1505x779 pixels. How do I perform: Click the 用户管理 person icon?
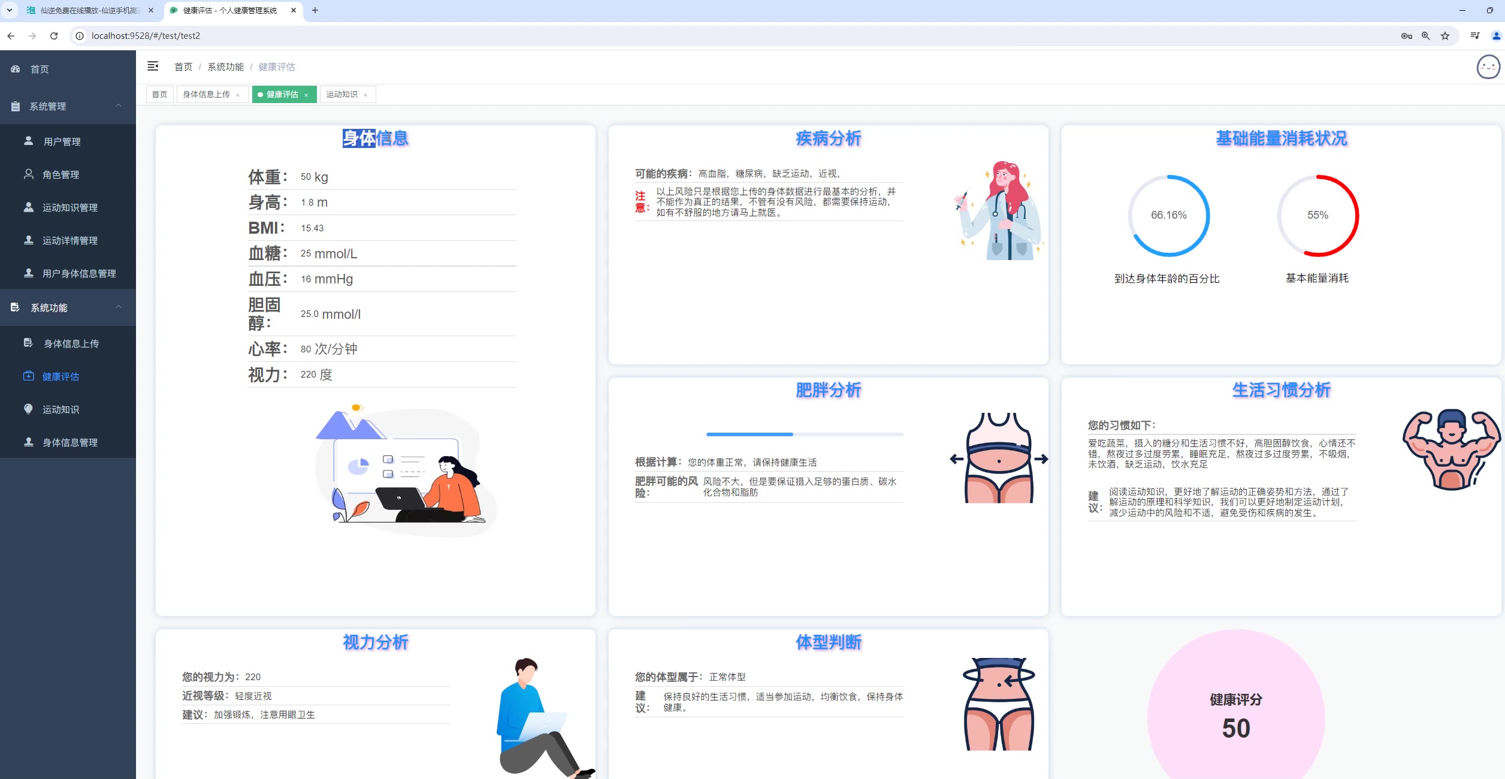pyautogui.click(x=28, y=141)
